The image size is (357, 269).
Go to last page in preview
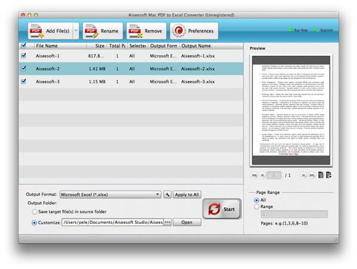point(312,175)
